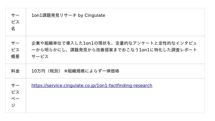Viewport: 215px width, 121px height.
Task: Click the '10万円（税別）' price text
Action: [46, 71]
